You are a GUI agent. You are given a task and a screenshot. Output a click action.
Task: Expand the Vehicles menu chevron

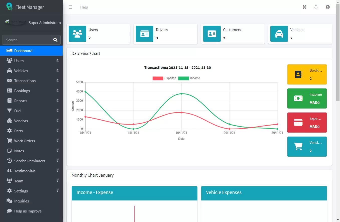point(58,71)
